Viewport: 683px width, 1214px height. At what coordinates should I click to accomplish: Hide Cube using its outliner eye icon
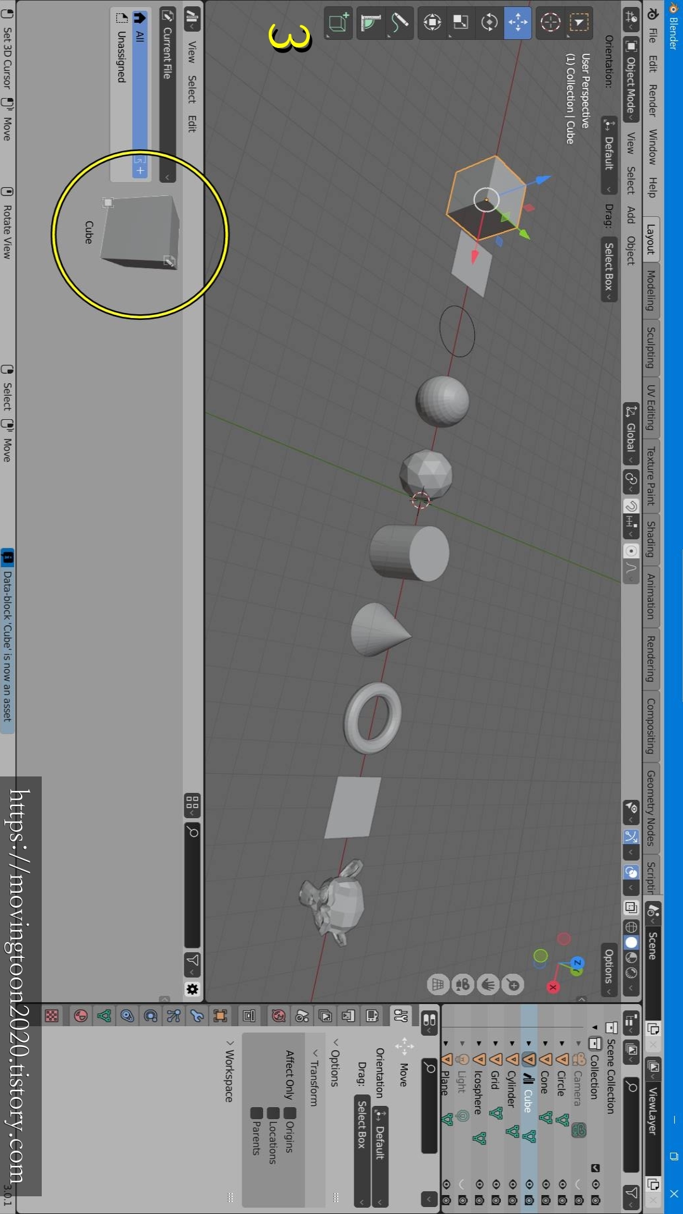529,1184
